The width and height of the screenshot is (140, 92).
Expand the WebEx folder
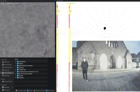[x=15, y=64]
